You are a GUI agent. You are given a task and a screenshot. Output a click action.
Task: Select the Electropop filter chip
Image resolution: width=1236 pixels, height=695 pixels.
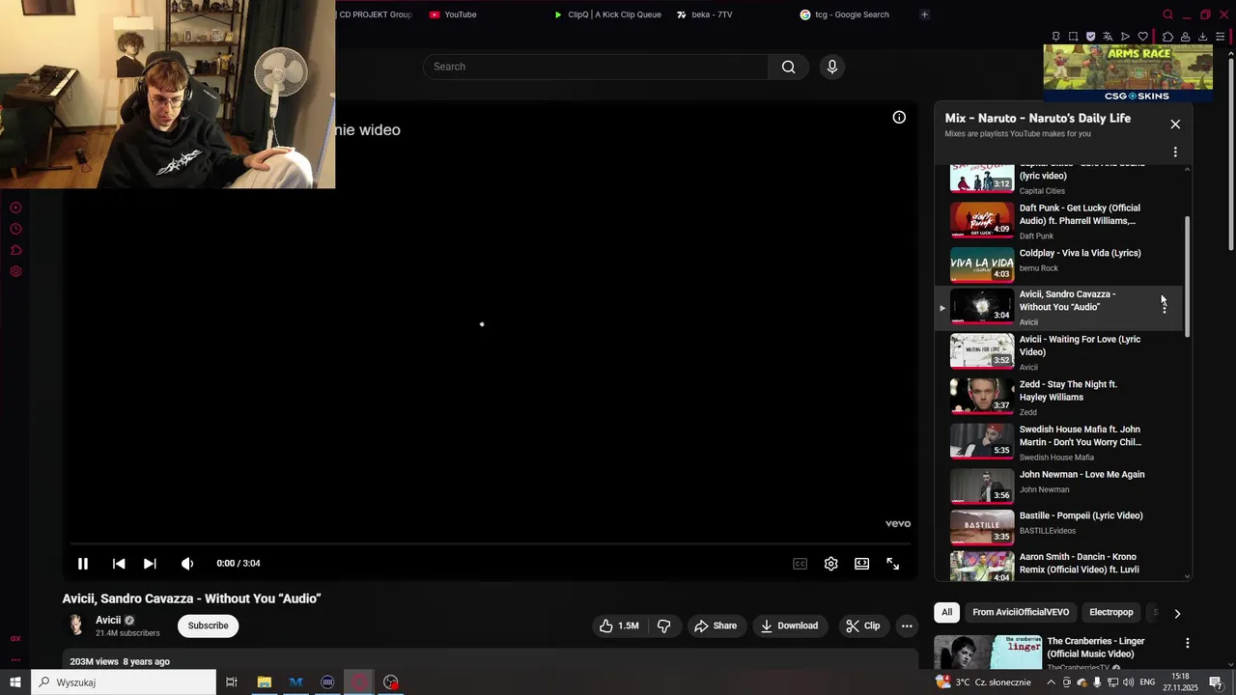pyautogui.click(x=1111, y=612)
